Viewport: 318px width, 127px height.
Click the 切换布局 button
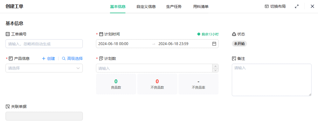click(x=275, y=6)
